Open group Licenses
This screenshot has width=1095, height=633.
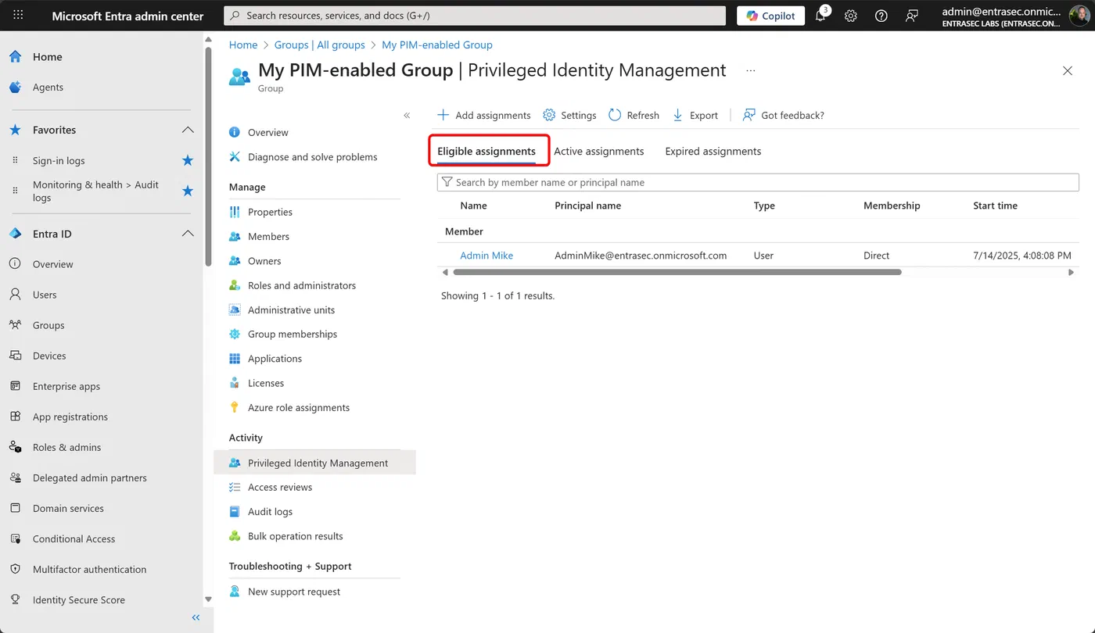pyautogui.click(x=265, y=383)
